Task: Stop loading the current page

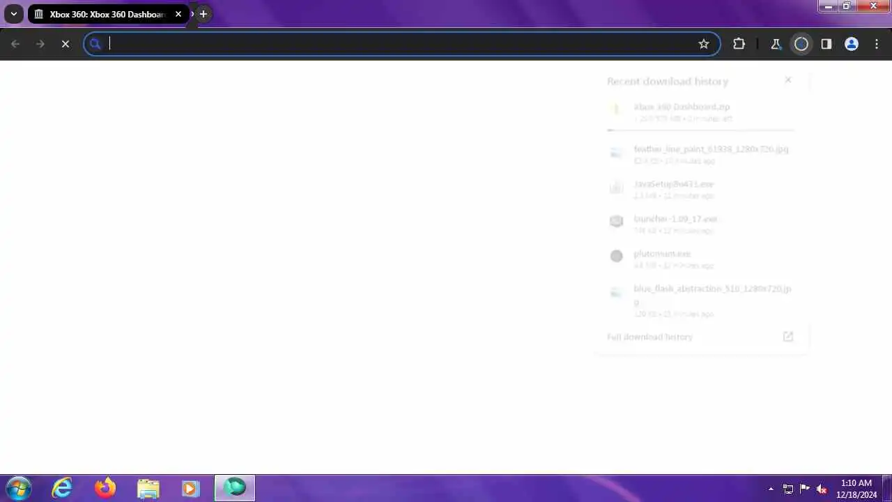Action: (x=66, y=44)
